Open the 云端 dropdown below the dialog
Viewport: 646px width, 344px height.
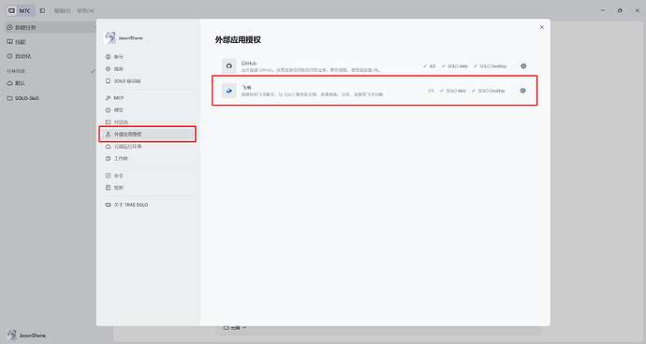click(235, 328)
